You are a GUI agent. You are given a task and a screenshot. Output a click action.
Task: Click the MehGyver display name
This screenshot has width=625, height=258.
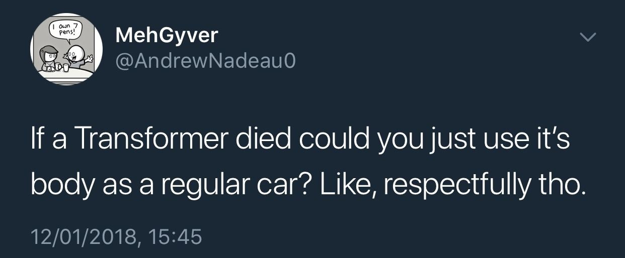pyautogui.click(x=167, y=35)
